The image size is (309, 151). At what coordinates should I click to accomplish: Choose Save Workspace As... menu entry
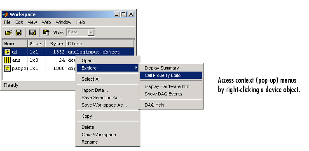click(x=108, y=105)
